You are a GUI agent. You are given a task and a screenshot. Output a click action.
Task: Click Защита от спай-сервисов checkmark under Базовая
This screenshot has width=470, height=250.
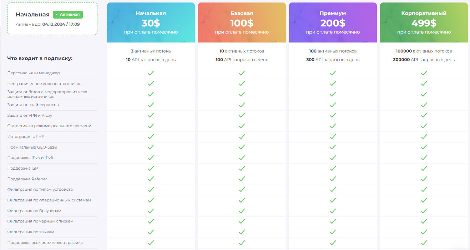pos(242,105)
